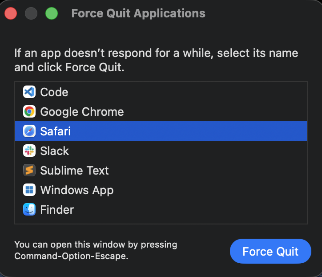Image resolution: width=322 pixels, height=277 pixels.
Task: Select the "Google Chrome" list entry text
Action: (x=82, y=112)
